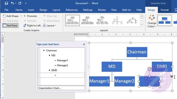Click the rotation handle of the blank shape
The height and width of the screenshot is (99, 177).
[149, 69]
